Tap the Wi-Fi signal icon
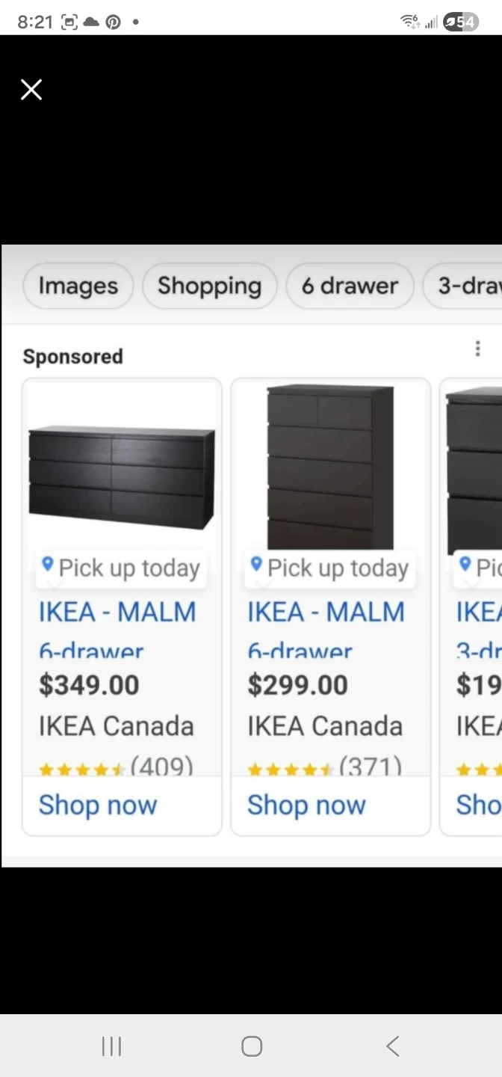Image resolution: width=502 pixels, height=1077 pixels. [x=408, y=22]
